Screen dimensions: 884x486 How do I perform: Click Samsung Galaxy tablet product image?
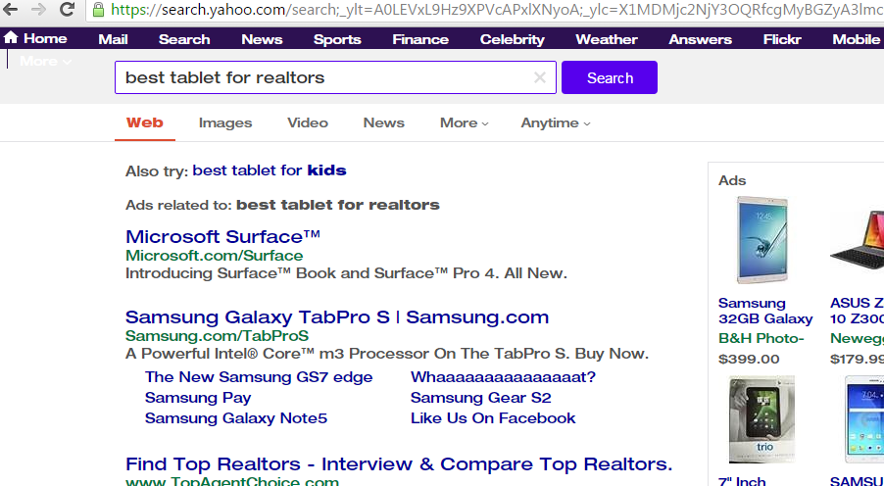point(762,240)
